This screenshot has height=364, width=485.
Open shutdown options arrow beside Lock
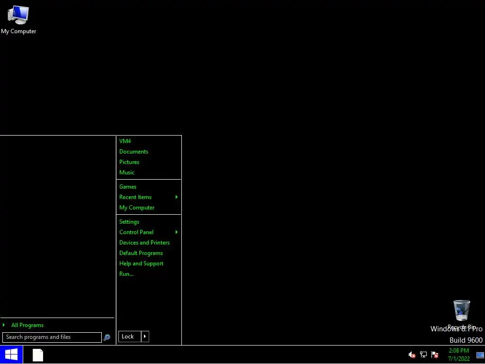145,337
